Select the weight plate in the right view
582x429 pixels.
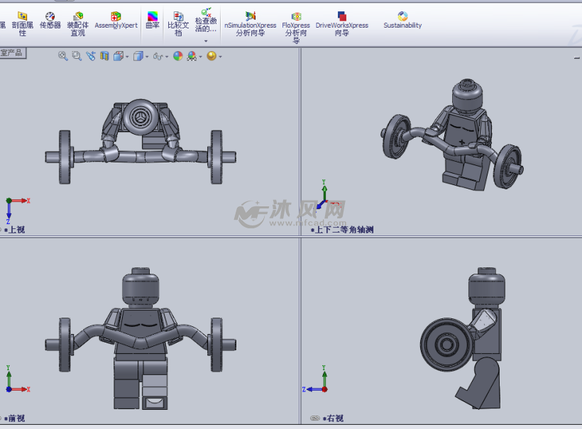(447, 345)
